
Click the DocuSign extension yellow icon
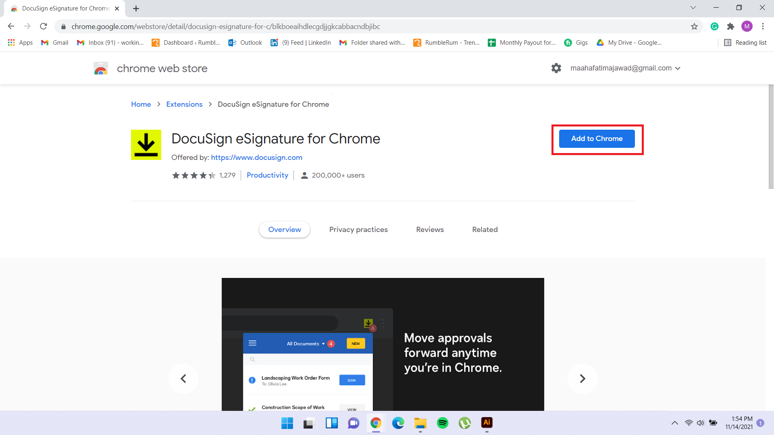click(x=146, y=145)
